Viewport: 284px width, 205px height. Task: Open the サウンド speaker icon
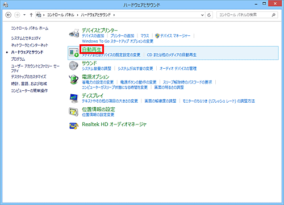click(x=74, y=66)
